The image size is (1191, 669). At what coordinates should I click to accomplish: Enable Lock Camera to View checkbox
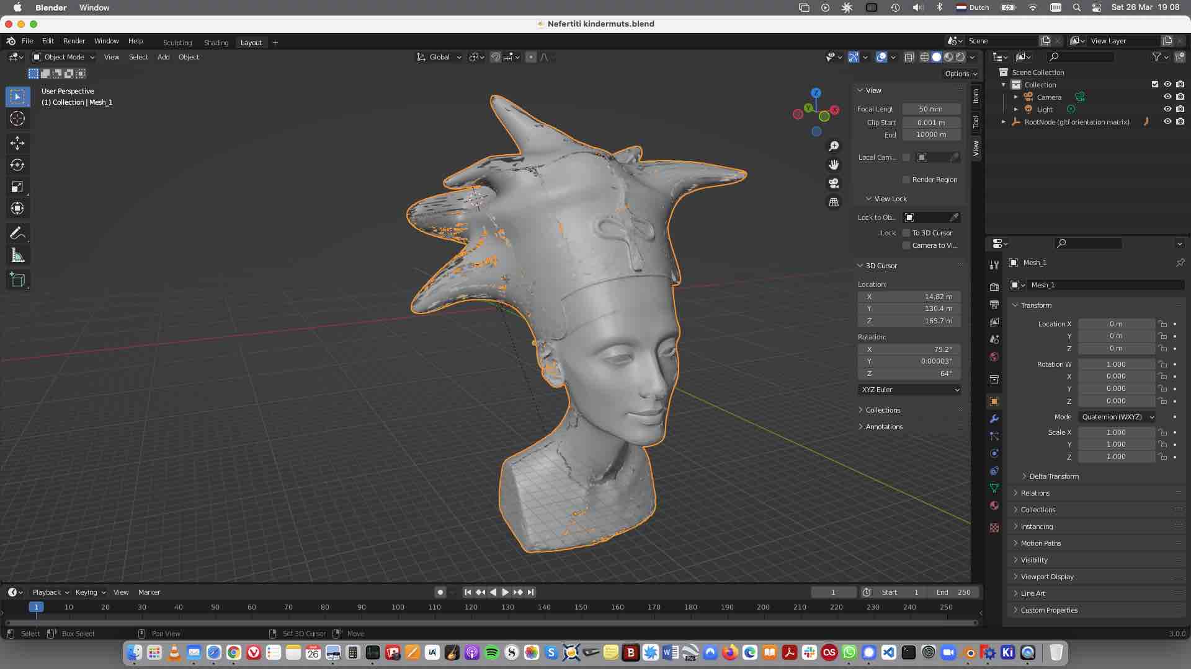[x=906, y=245]
